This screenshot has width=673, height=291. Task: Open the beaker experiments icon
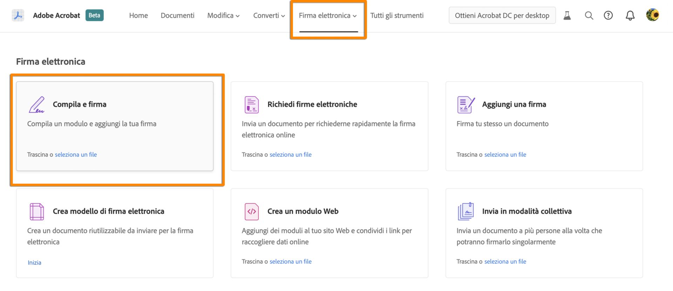click(x=567, y=15)
